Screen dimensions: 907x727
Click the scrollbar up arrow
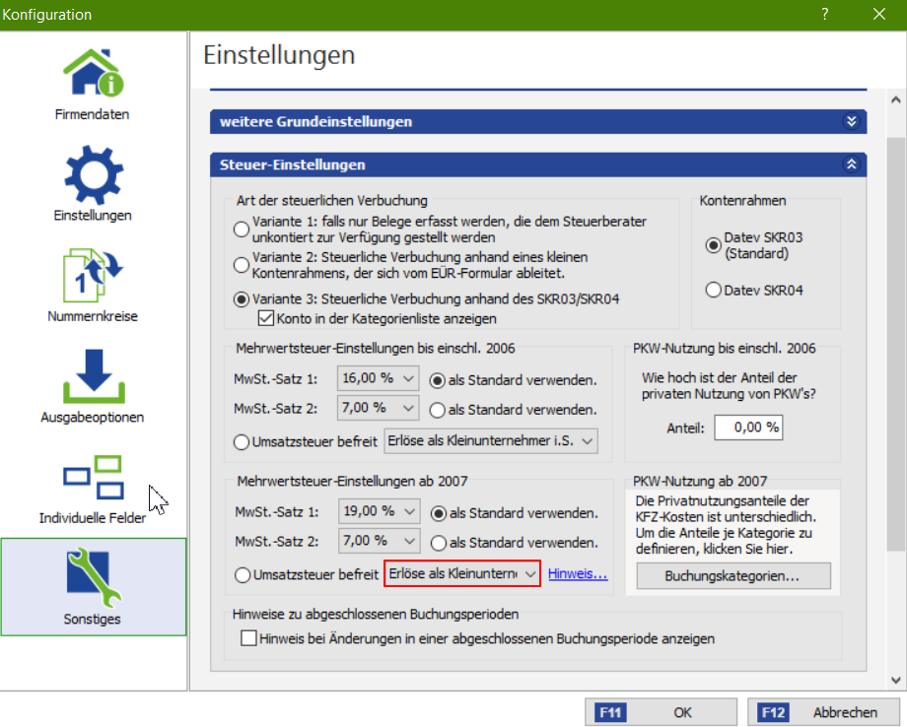[895, 99]
